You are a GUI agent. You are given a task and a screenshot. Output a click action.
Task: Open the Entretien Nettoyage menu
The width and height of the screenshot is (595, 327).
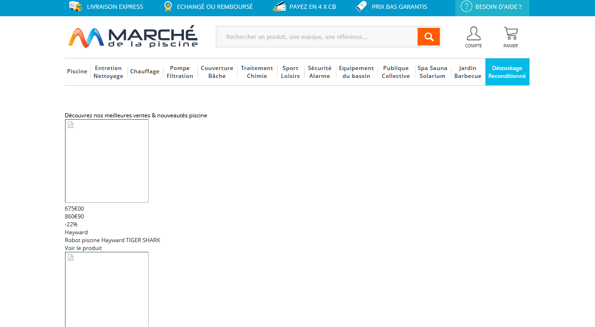coord(108,72)
